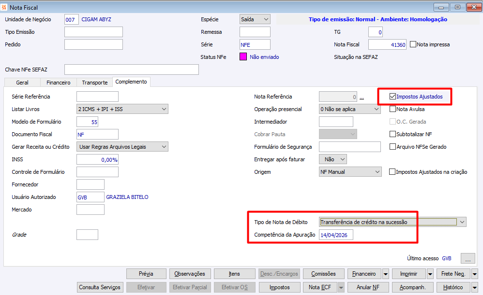Viewport: 483px width, 295px height.
Task: Tick the Impostos Ajustados na criação checkbox
Action: tap(392, 172)
